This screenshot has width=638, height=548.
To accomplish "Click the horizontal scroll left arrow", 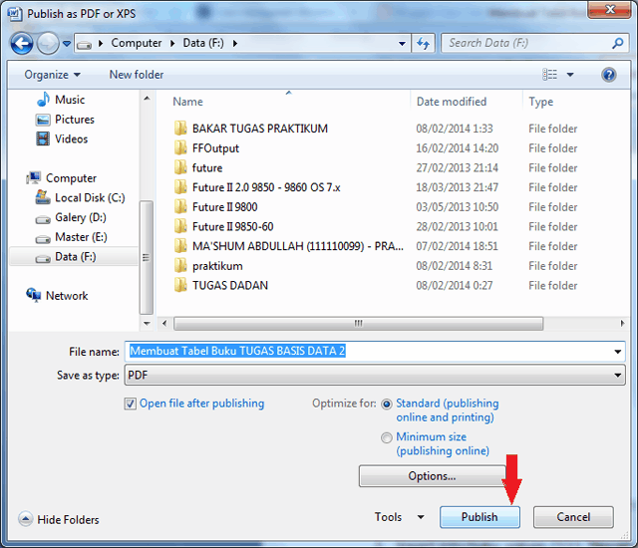I will pyautogui.click(x=164, y=324).
